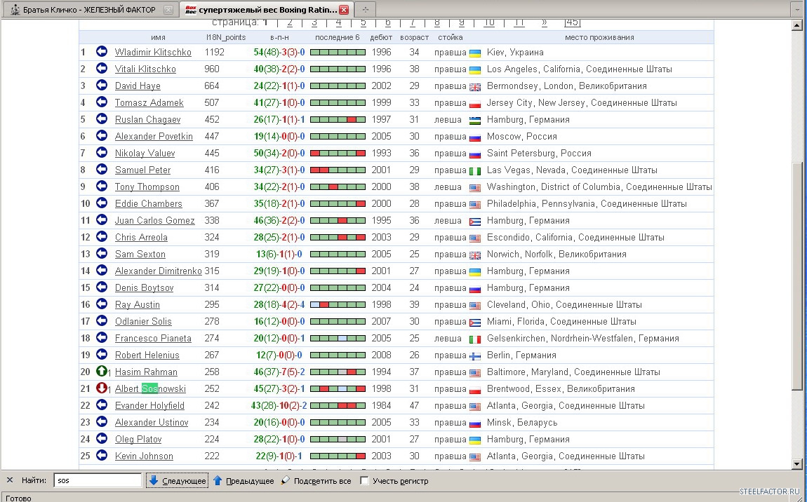
Task: Click the red down arrow next to Albert Sosnowski
Action: point(101,388)
